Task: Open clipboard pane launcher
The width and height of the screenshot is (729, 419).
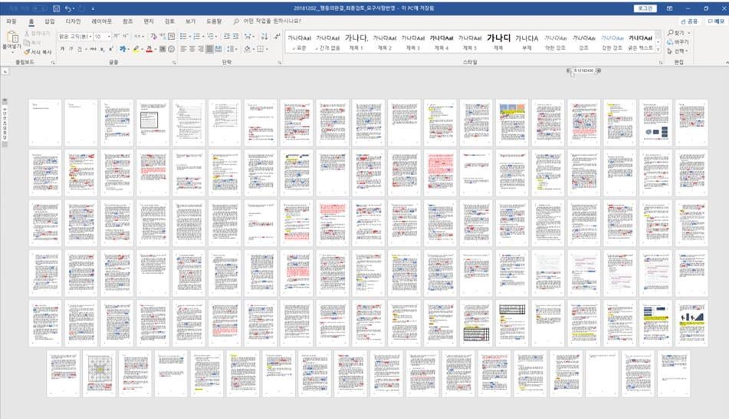Action: click(53, 62)
